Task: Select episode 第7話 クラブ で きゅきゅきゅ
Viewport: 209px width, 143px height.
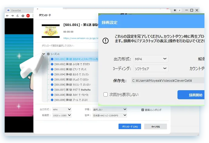Action: (72, 90)
